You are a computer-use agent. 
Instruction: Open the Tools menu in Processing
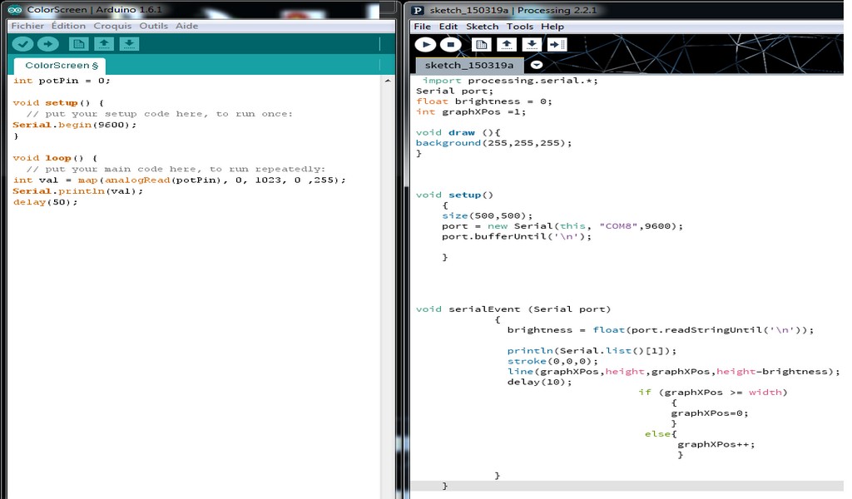(x=520, y=27)
